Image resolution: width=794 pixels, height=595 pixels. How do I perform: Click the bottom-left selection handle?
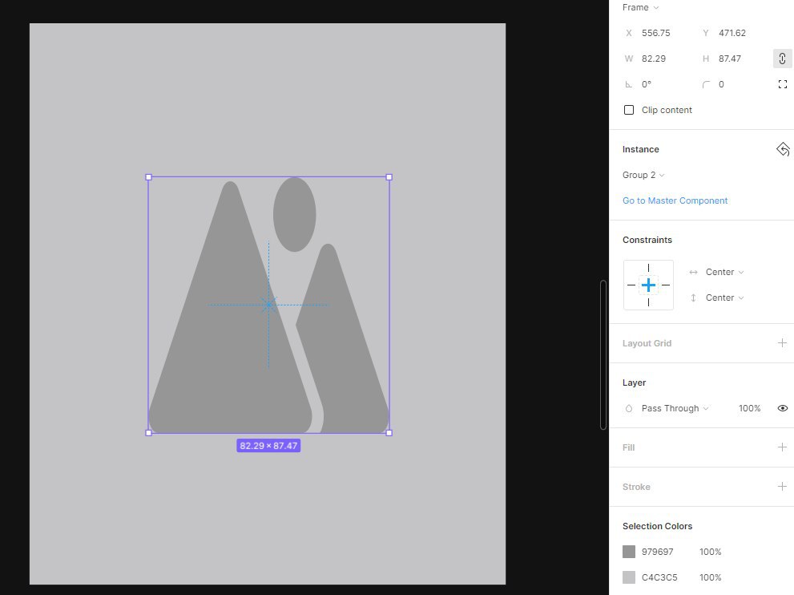pyautogui.click(x=148, y=433)
